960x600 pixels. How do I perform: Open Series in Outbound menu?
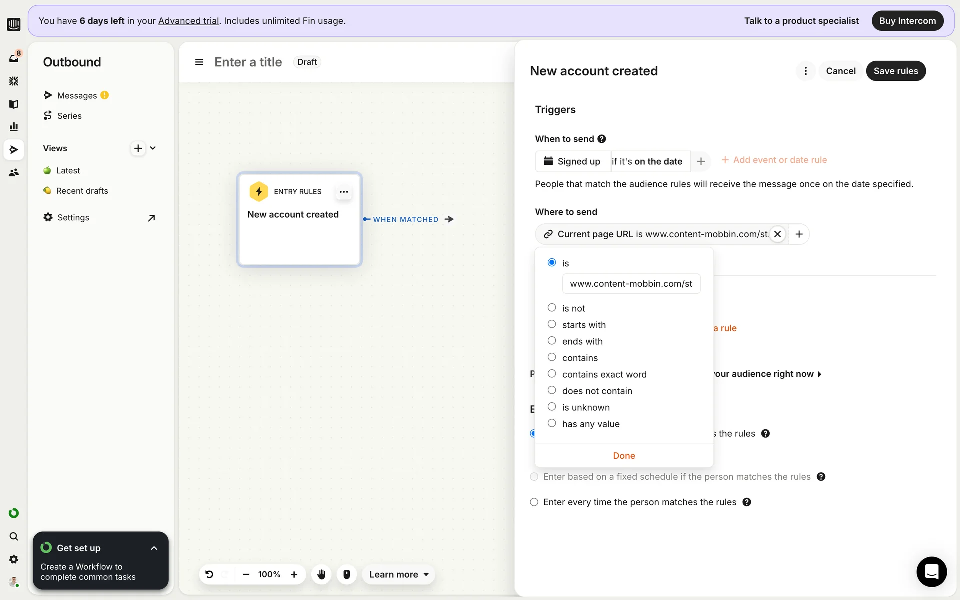(x=69, y=116)
